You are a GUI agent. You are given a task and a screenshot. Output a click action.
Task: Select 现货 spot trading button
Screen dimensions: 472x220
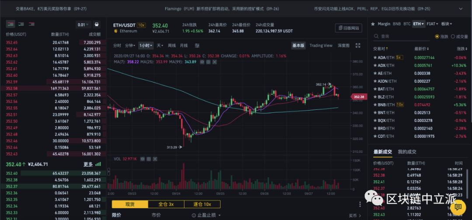(x=130, y=204)
